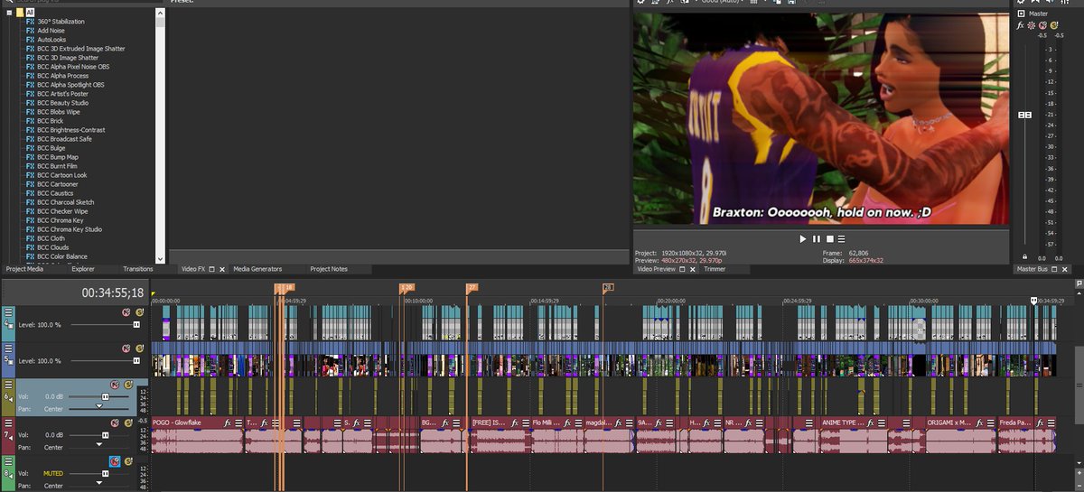Solo audio track 7
Viewport: 1084px width, 492px height.
point(128,422)
